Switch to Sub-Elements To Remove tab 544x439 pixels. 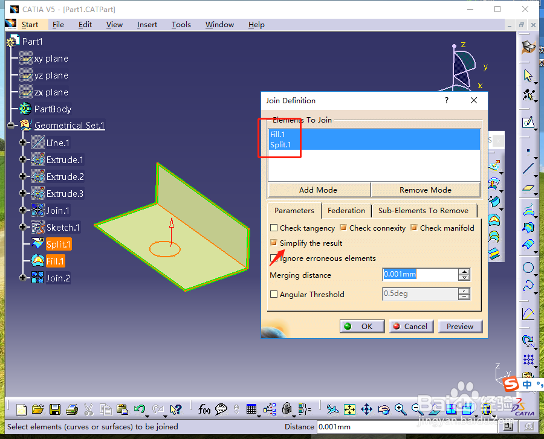click(423, 211)
